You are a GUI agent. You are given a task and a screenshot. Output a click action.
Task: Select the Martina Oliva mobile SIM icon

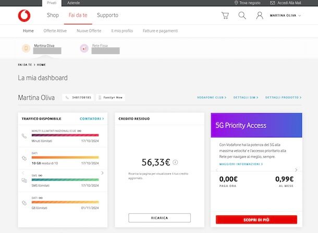(26, 48)
